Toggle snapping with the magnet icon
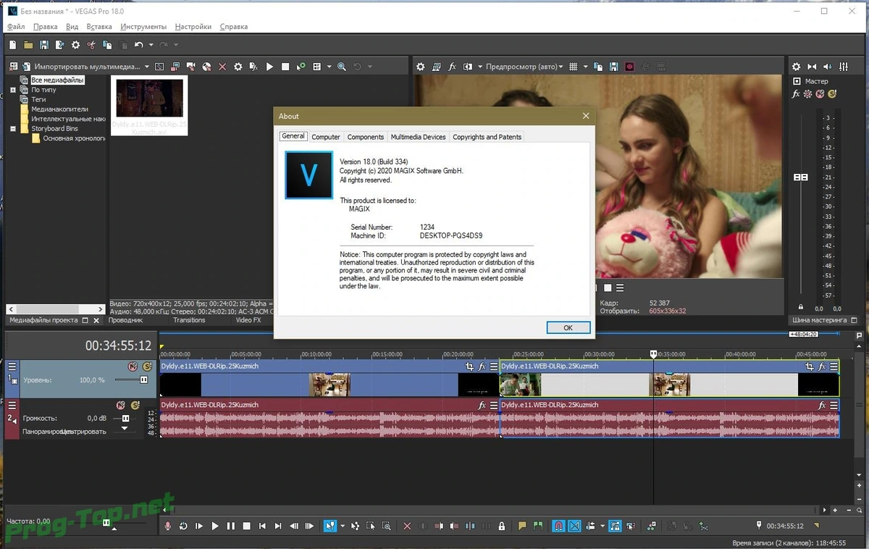Image resolution: width=869 pixels, height=549 pixels. [558, 526]
